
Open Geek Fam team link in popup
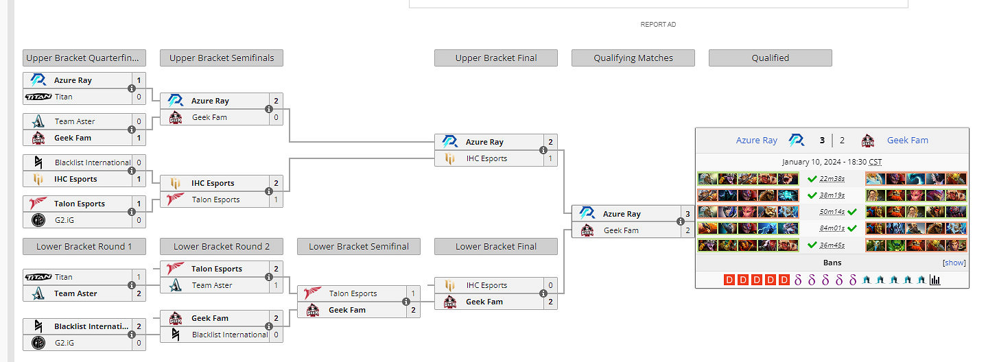click(x=907, y=141)
